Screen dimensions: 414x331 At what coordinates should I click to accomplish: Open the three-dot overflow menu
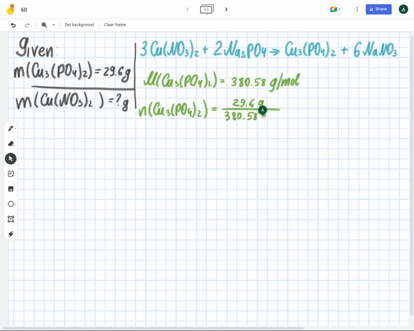coord(357,9)
